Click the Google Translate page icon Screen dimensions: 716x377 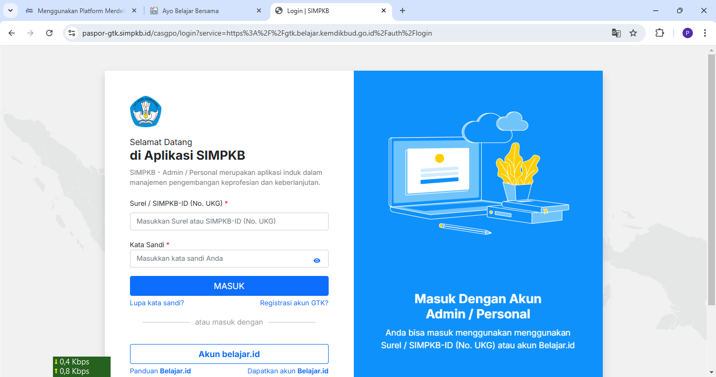point(616,33)
